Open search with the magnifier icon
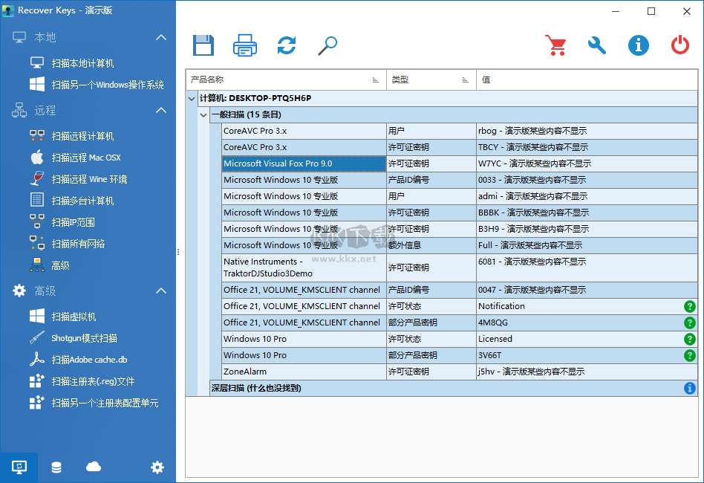Screen dimensions: 704x483 326,45
